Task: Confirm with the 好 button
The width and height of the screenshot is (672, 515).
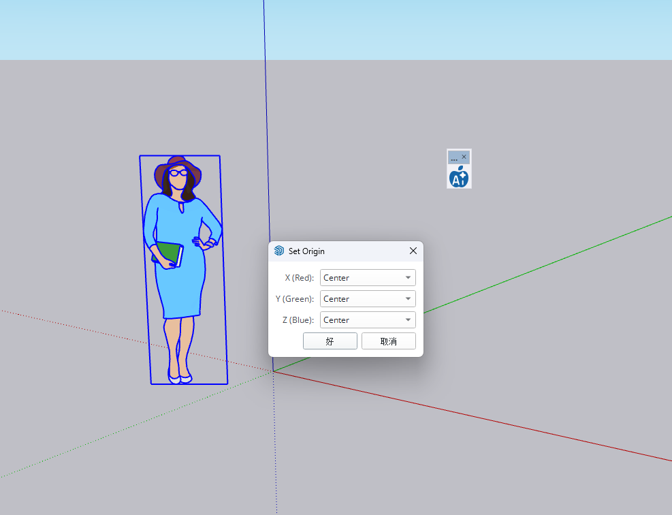Action: pos(330,341)
